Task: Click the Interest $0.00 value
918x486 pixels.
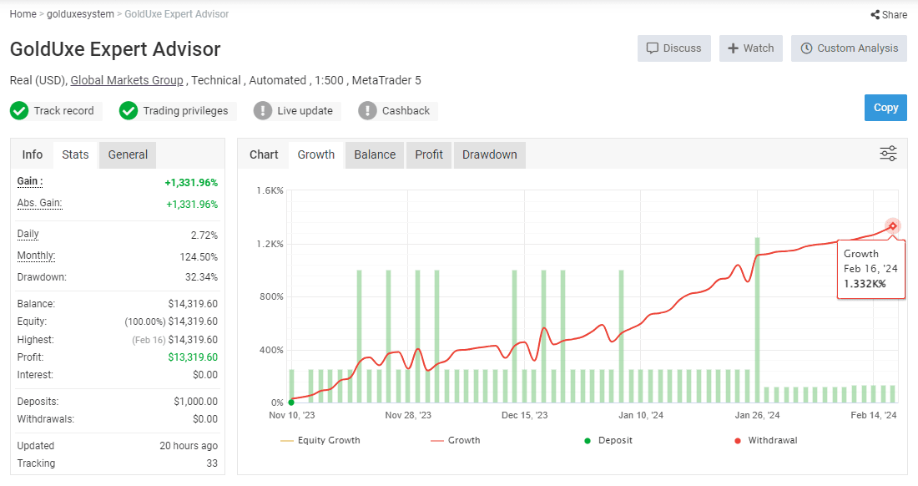Action: [205, 375]
